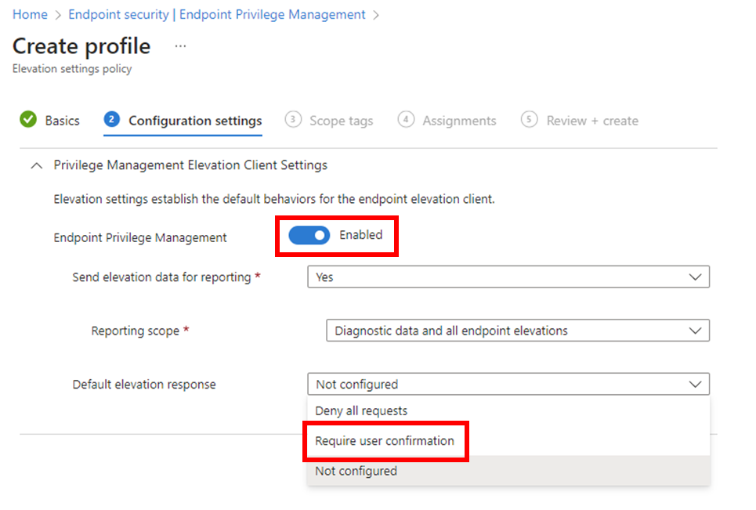
Task: Open the Send elevation data dropdown
Action: [x=508, y=277]
